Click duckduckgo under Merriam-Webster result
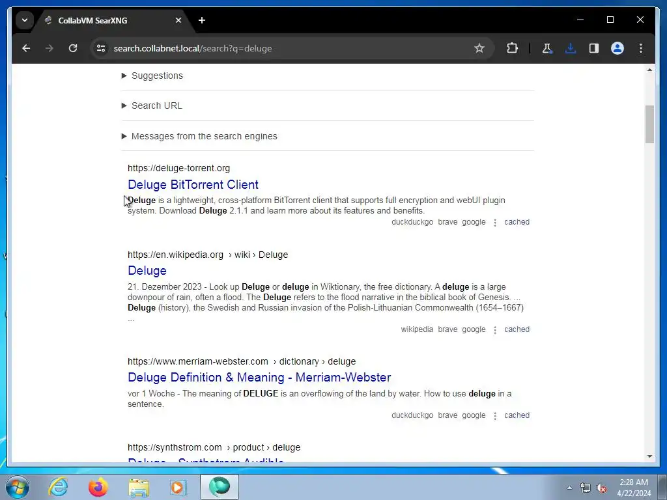This screenshot has width=667, height=500. coord(412,415)
